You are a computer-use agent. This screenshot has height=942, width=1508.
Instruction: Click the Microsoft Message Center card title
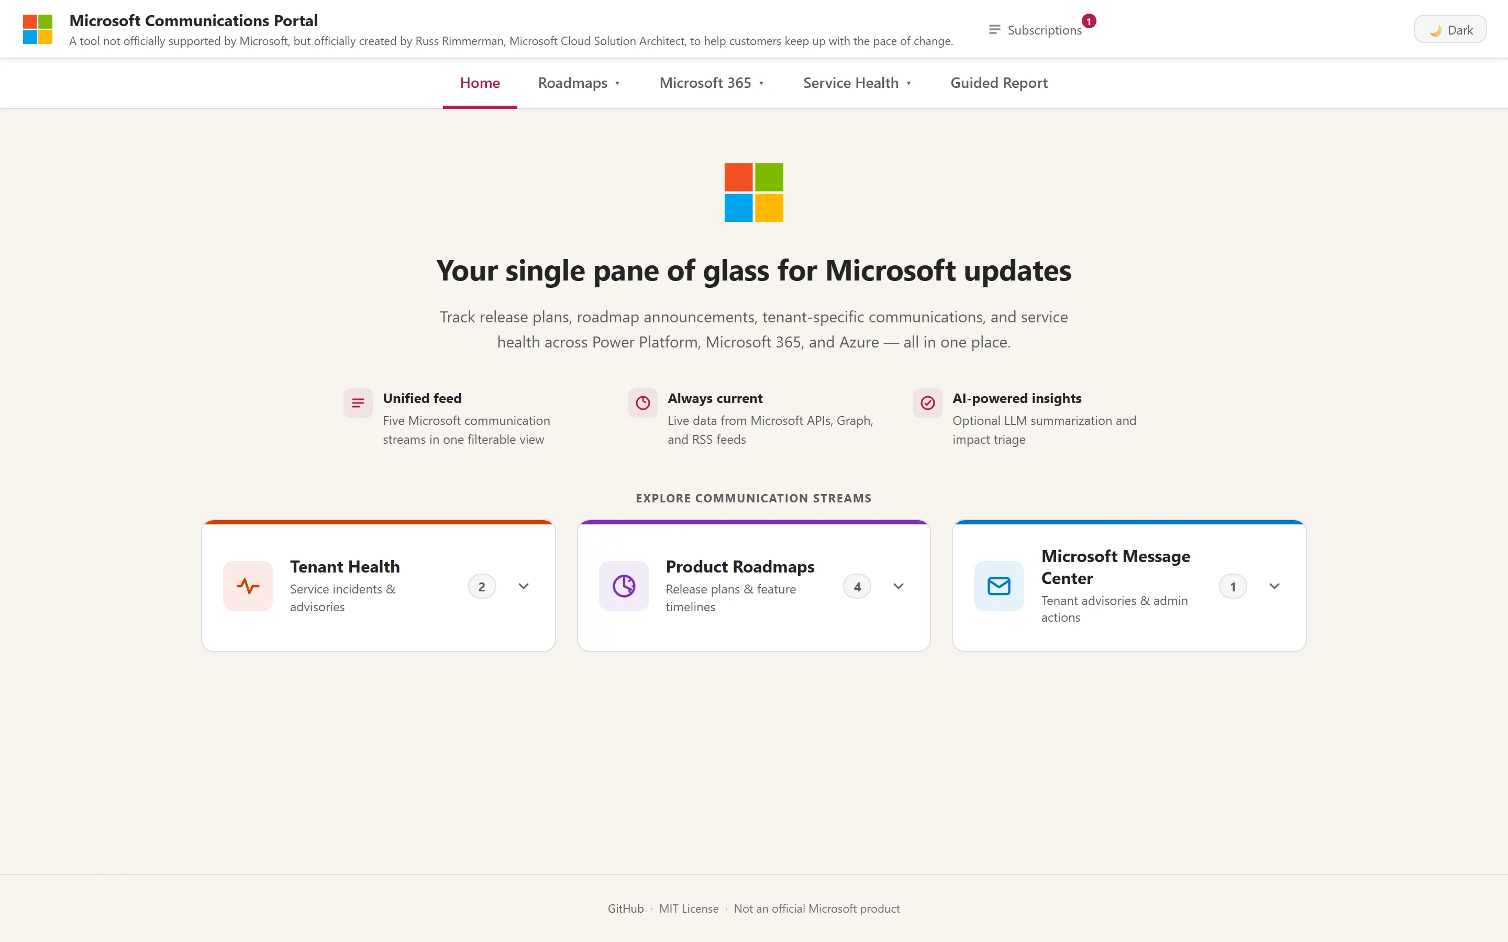point(1115,567)
